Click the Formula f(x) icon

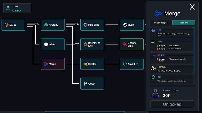coord(153,68)
